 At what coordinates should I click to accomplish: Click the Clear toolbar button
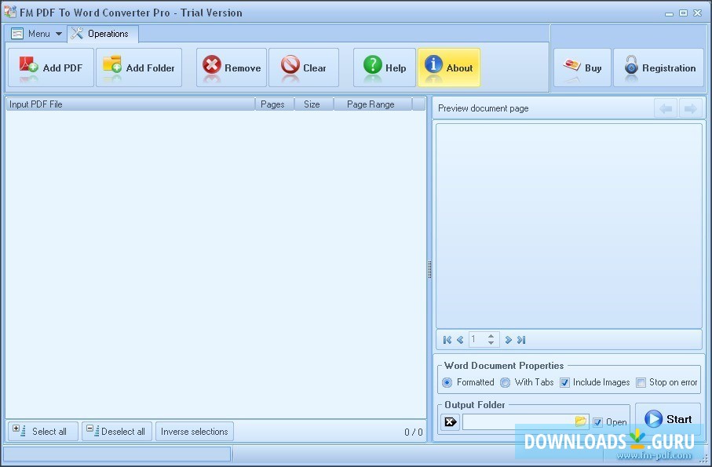coord(304,67)
